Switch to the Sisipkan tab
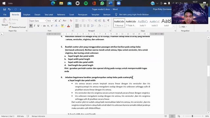The height and width of the screenshot is (118, 210). pos(27,14)
